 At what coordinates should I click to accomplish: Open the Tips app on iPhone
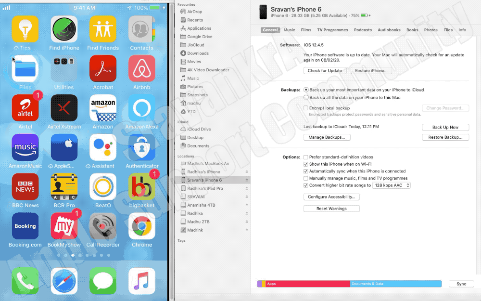(x=25, y=29)
